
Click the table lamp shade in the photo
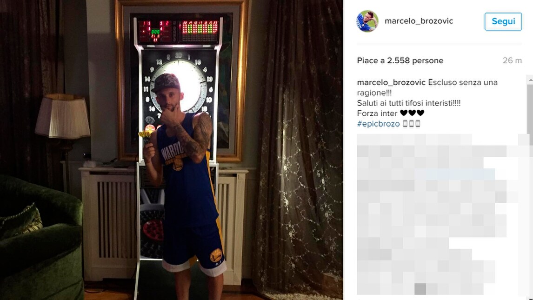click(x=62, y=116)
